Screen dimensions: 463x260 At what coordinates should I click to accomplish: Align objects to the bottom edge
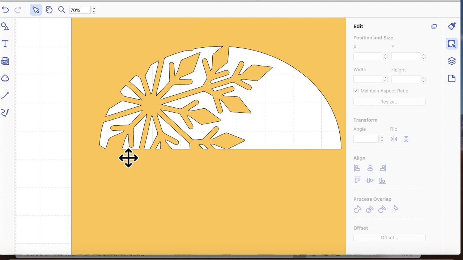click(382, 180)
